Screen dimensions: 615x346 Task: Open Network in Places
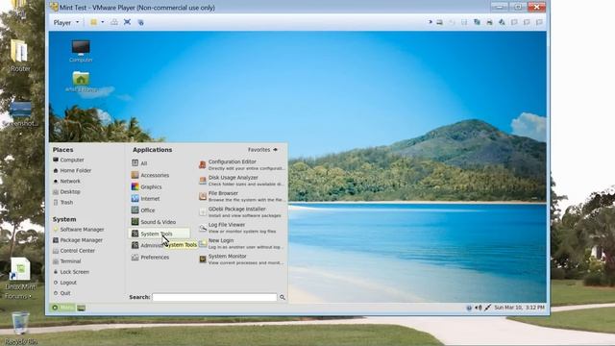[x=66, y=182]
